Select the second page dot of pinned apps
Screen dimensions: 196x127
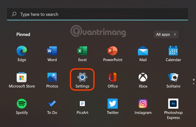194,84
